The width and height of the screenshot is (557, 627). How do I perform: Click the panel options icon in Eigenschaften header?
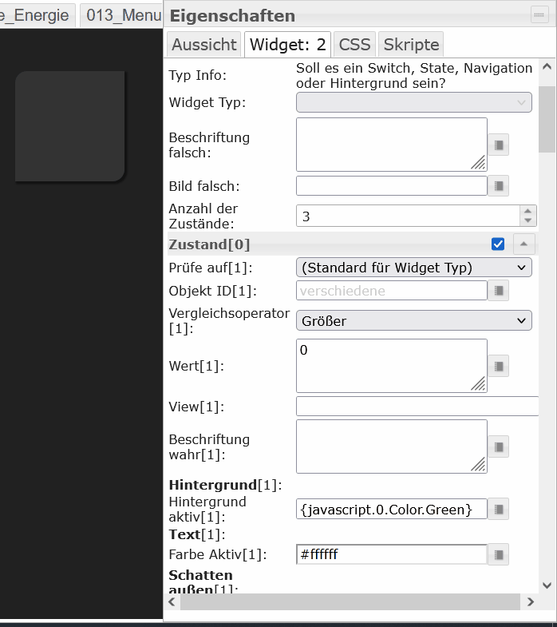click(539, 15)
